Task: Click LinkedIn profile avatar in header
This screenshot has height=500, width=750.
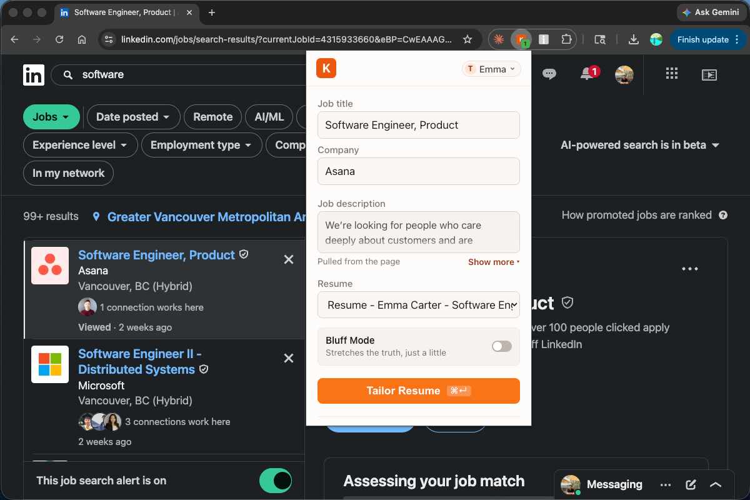Action: click(x=624, y=74)
